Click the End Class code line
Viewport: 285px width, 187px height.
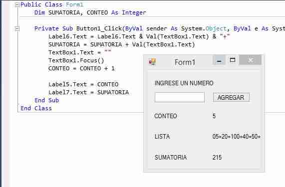tap(36, 108)
